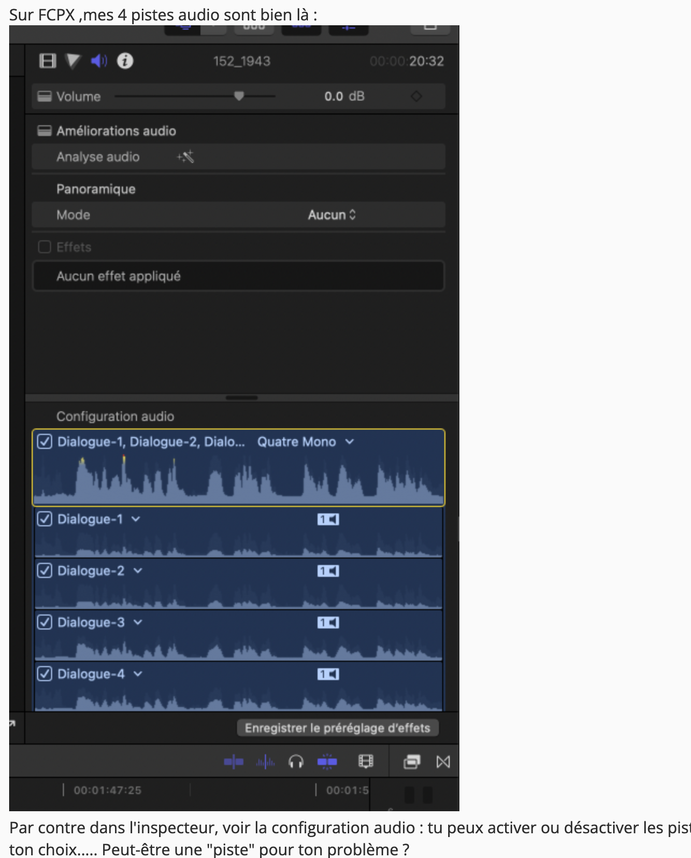Uncheck the Quatre Mono component checkbox
The image size is (691, 858).
45,441
